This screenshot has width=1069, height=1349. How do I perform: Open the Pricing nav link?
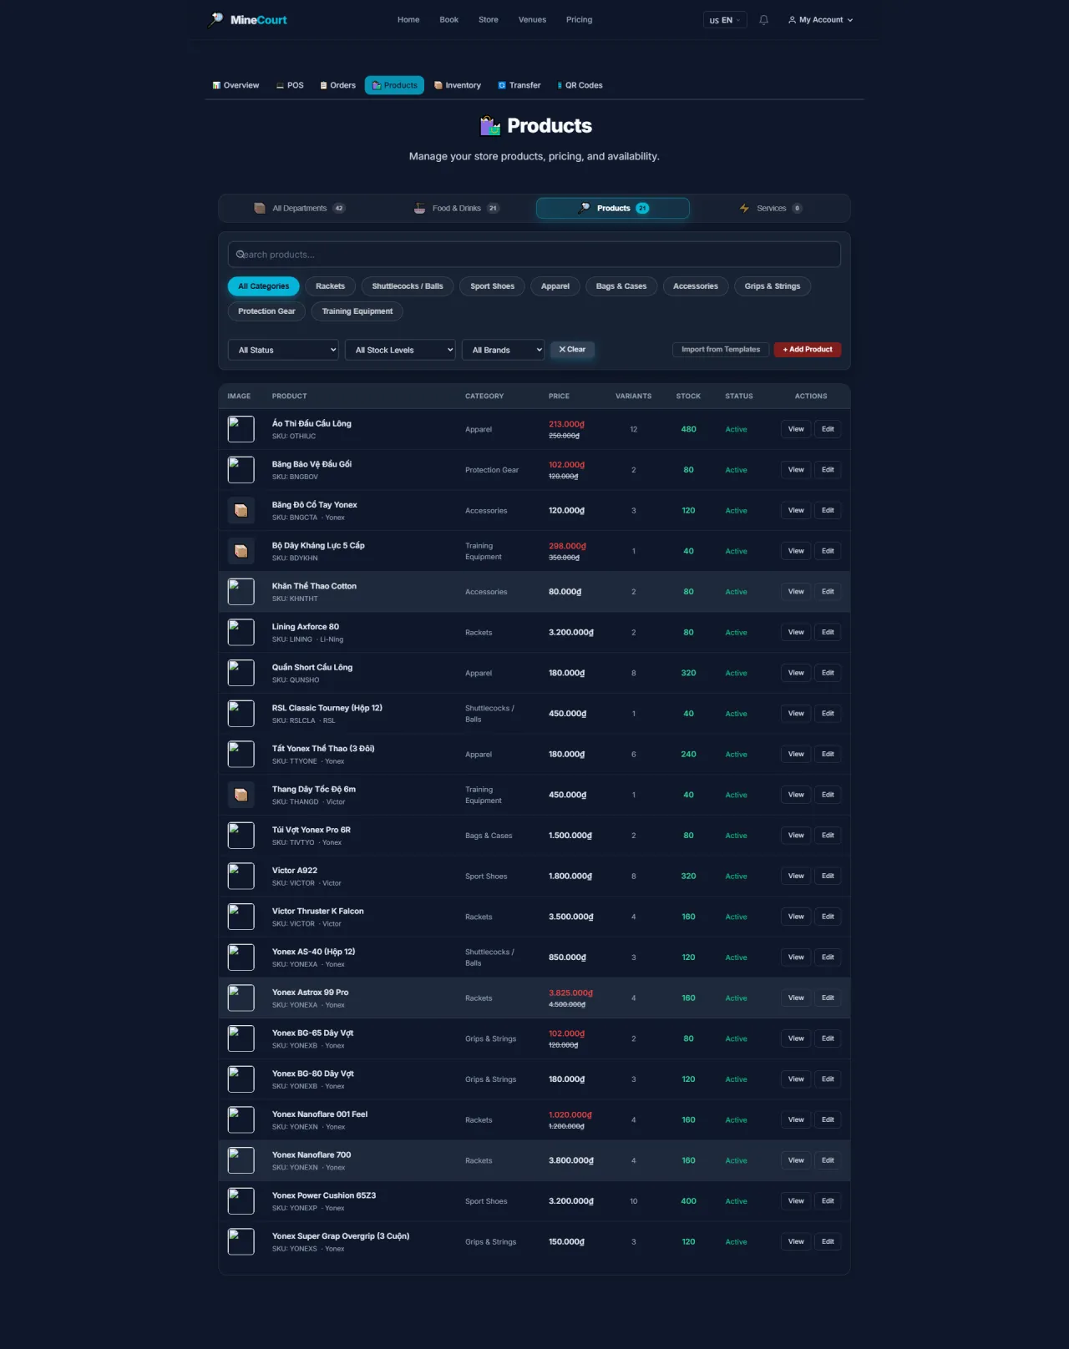(x=579, y=20)
